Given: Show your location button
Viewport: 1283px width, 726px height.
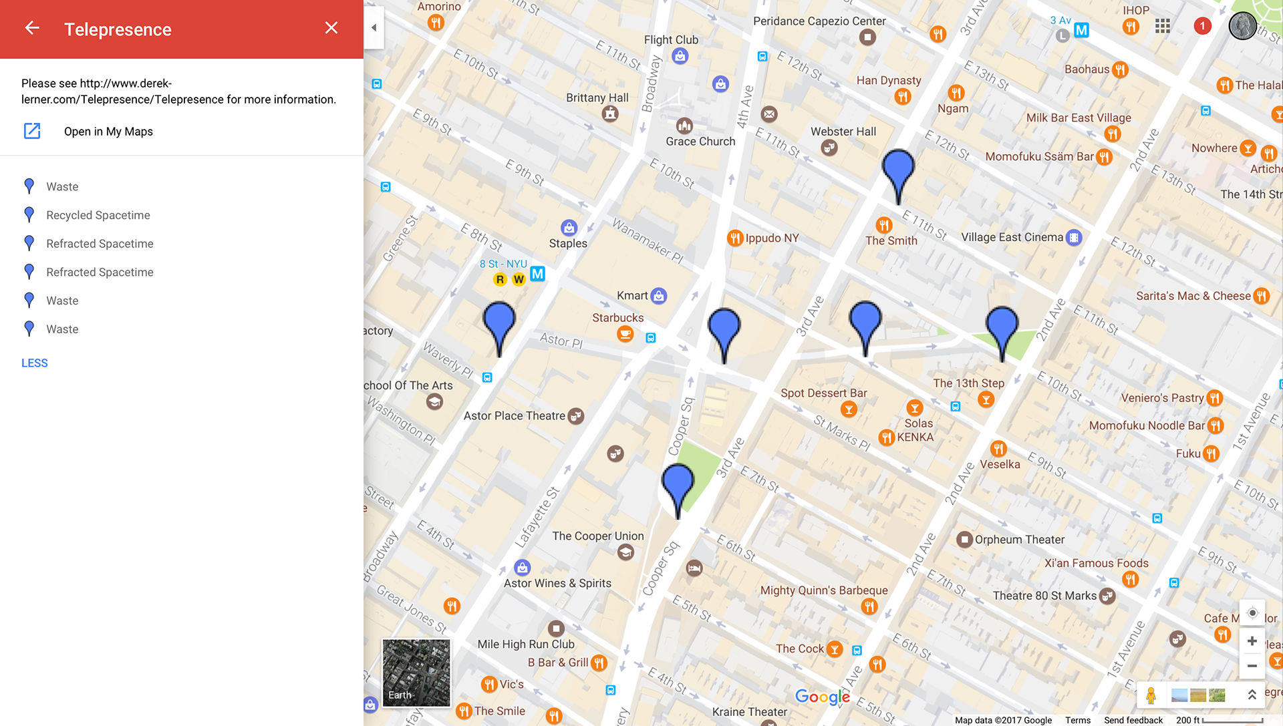Looking at the screenshot, I should [1252, 613].
